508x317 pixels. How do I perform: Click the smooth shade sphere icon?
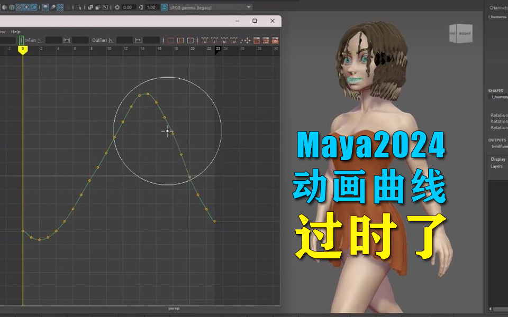4,7
